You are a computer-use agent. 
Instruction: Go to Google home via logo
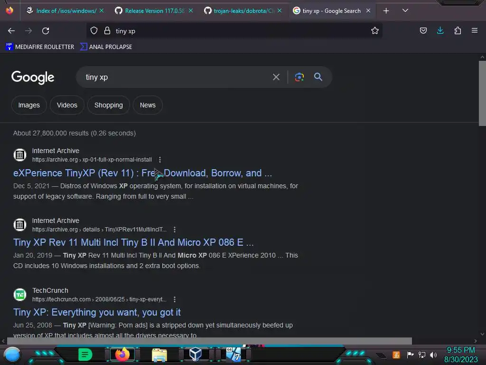(33, 77)
